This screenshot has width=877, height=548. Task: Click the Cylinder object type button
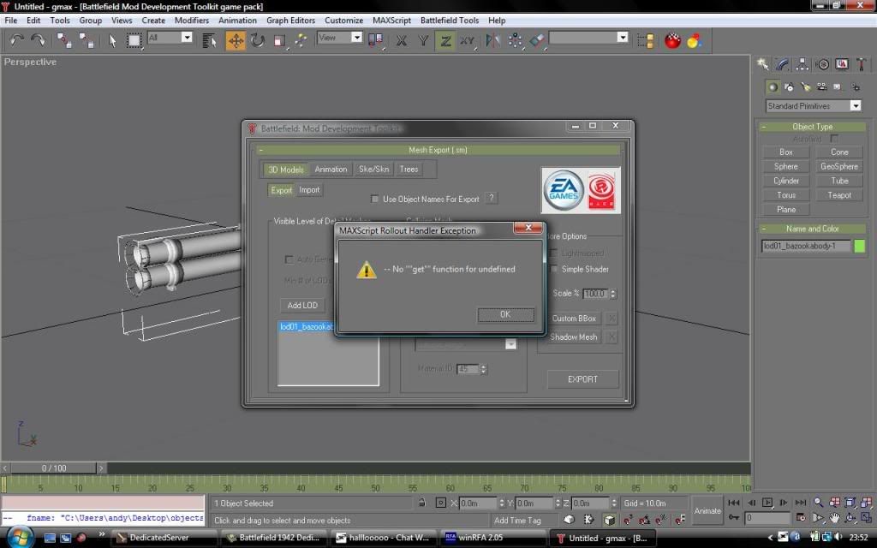(x=786, y=181)
